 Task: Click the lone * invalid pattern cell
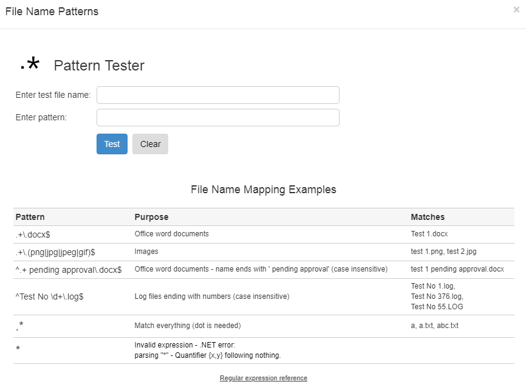[18, 350]
